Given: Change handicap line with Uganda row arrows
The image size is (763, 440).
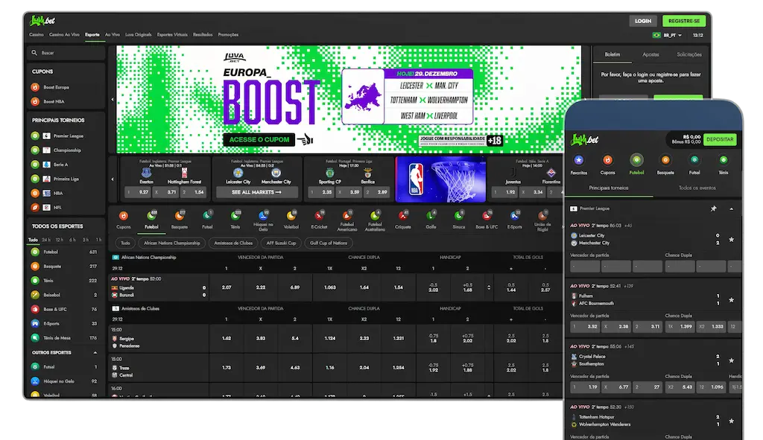Looking at the screenshot, I should (x=489, y=287).
